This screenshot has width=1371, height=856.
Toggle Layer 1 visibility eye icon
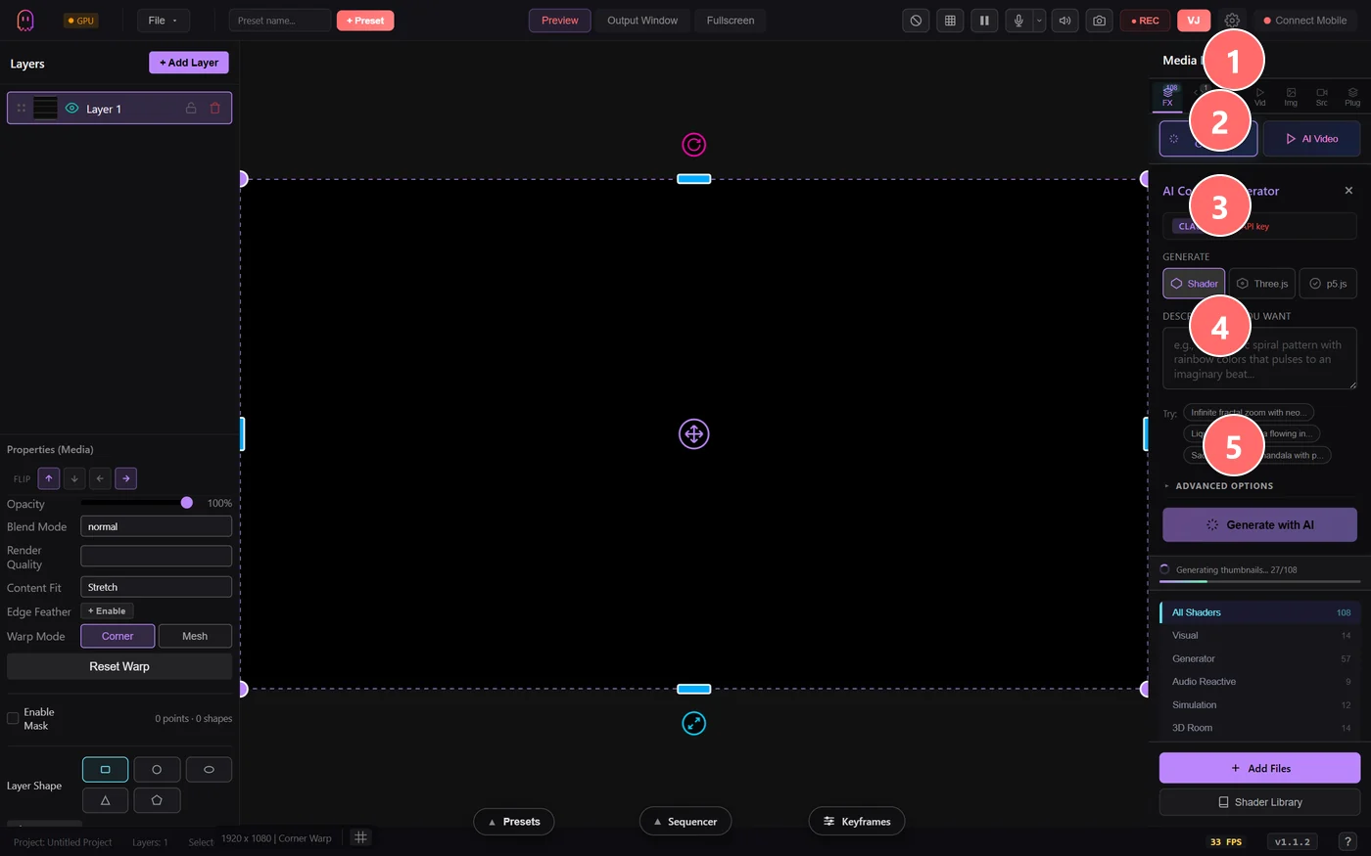(71, 109)
